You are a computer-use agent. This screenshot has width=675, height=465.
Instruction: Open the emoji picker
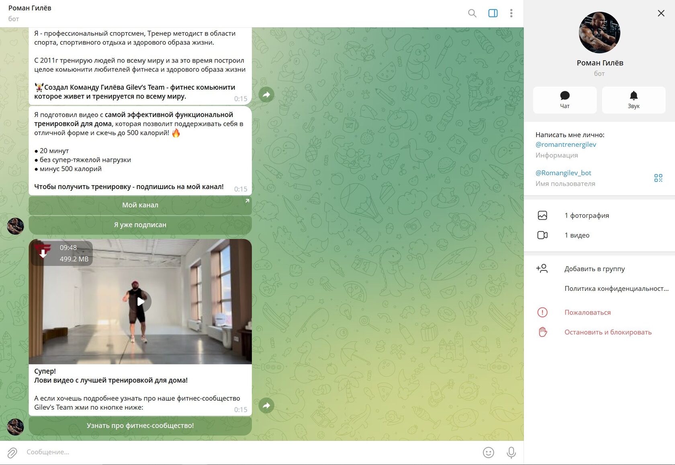tap(488, 453)
